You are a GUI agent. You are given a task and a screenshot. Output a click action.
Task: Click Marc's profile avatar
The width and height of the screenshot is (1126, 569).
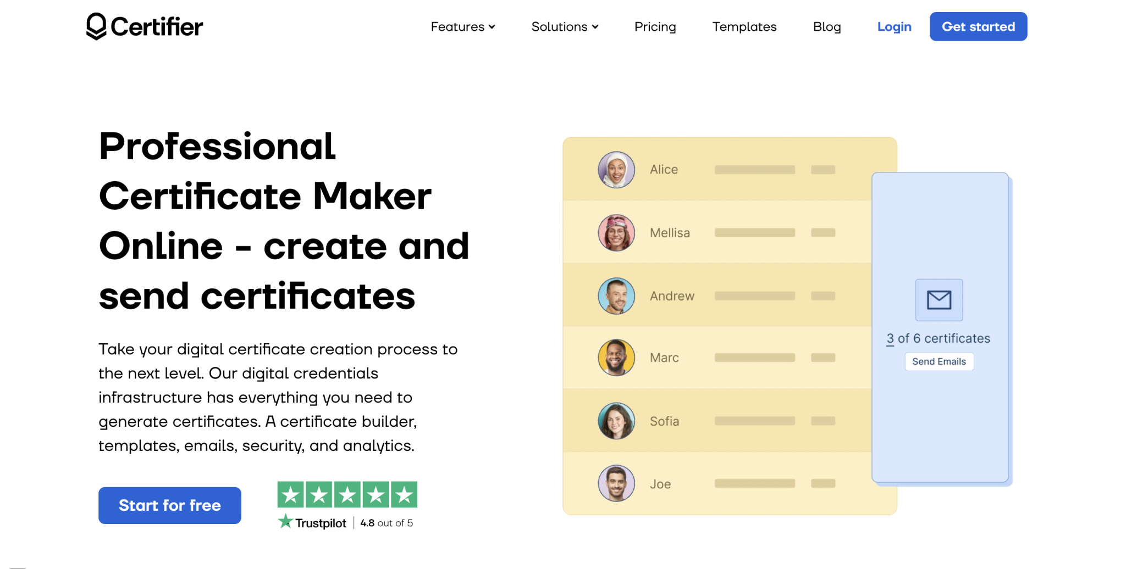[616, 358]
